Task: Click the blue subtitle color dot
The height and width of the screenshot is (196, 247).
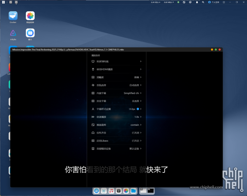Action: pyautogui.click(x=138, y=109)
